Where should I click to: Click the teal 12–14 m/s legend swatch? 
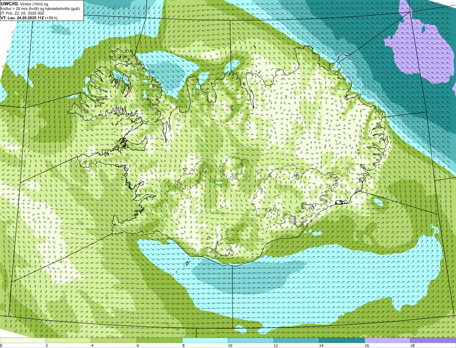click(x=296, y=341)
